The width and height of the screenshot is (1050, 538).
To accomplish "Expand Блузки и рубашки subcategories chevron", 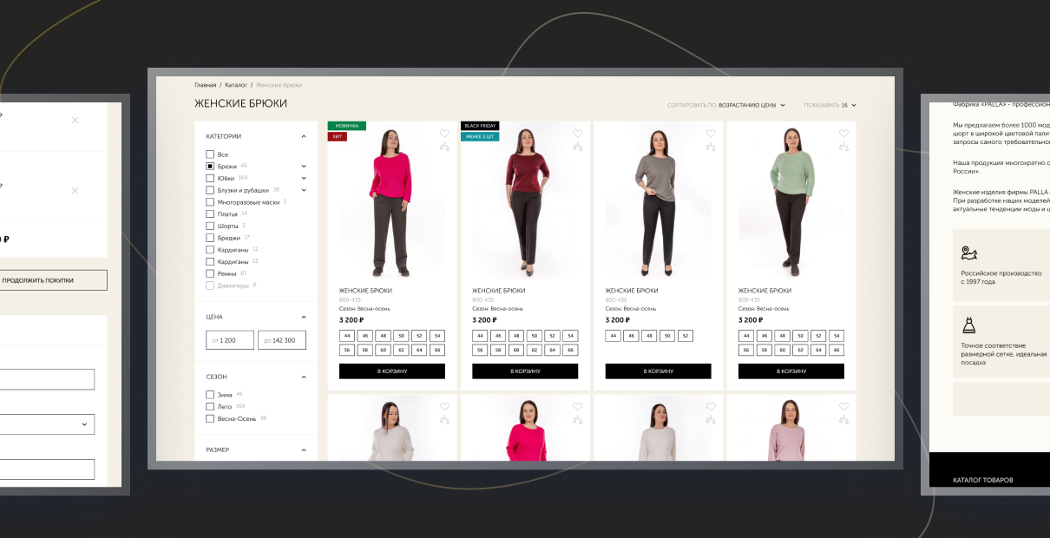I will pos(304,190).
